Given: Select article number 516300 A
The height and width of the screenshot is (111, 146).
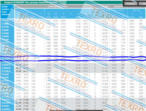Looking at the screenshot, I should coord(6,109).
